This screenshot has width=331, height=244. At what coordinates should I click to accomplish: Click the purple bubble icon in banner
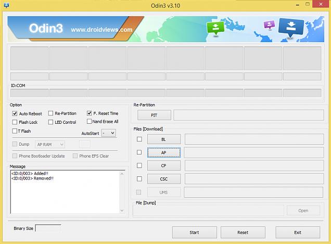click(x=269, y=25)
